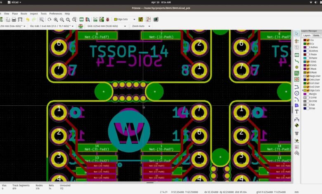This screenshot has width=322, height=194.
Task: Select the Add filled zone tool
Action: point(297,73)
